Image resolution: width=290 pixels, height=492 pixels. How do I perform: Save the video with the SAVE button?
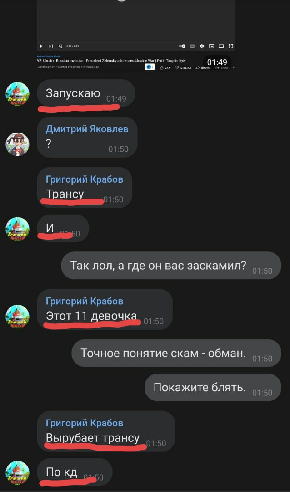click(221, 67)
